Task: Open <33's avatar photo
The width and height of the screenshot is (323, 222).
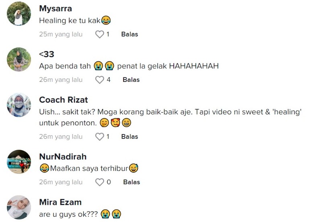Action: (19, 59)
